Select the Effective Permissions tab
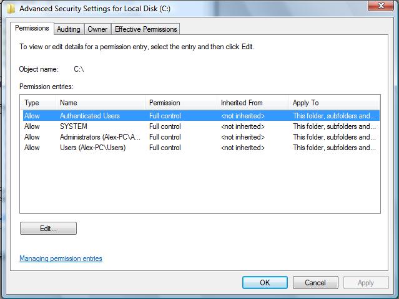 [146, 29]
